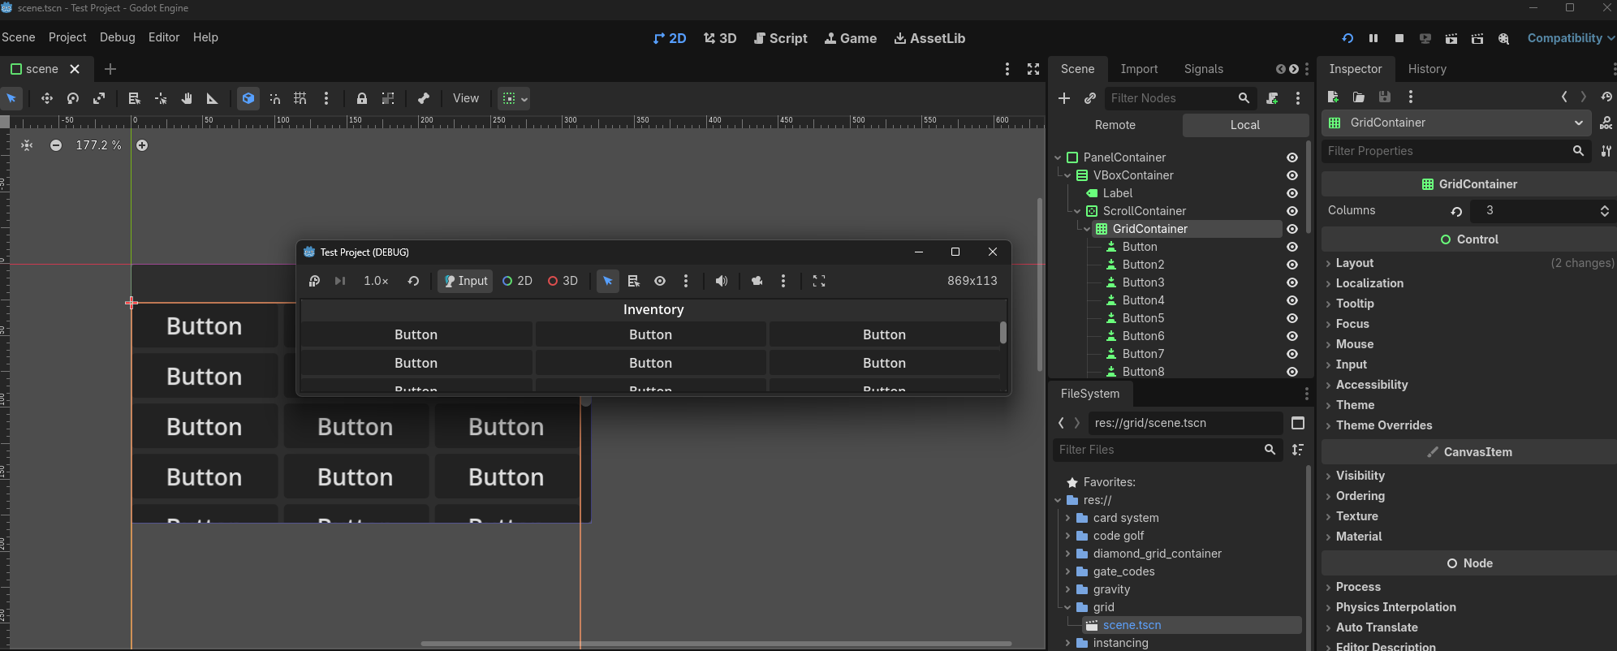Image resolution: width=1617 pixels, height=651 pixels.
Task: Click the Columns value stepper arrows
Action: [x=1604, y=210]
